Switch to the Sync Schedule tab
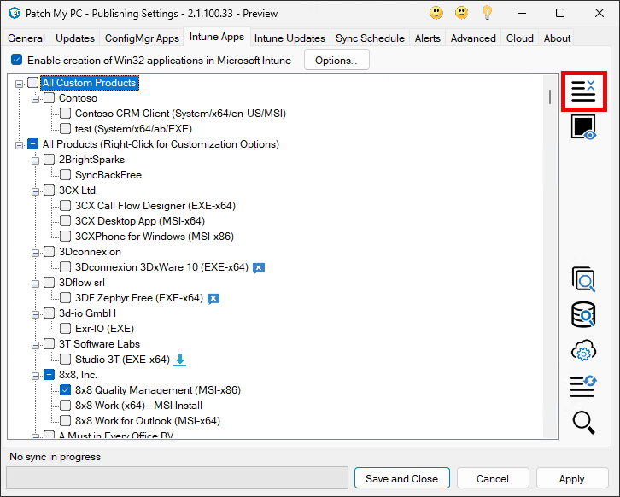620x497 pixels. 370,38
